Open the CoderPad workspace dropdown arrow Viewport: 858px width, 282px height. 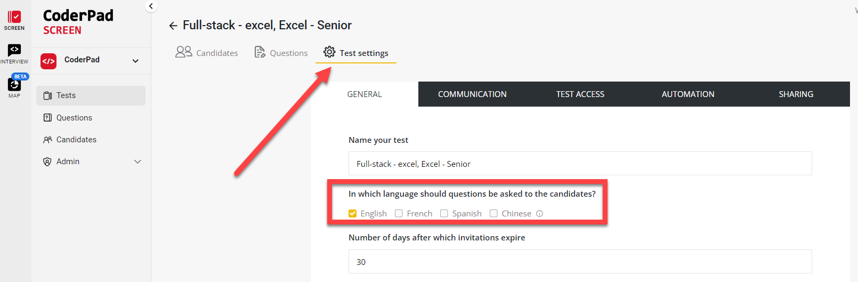135,61
